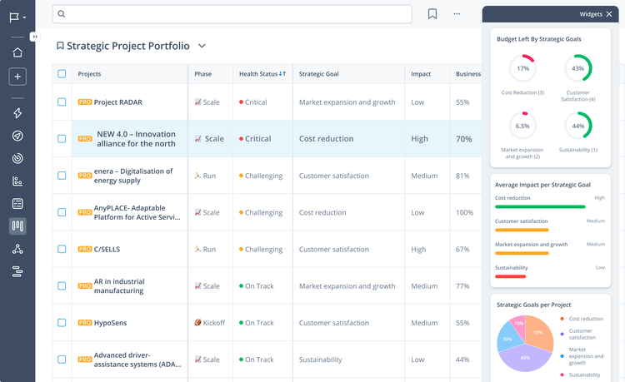
Task: Go to the Home icon in sidebar
Action: click(x=17, y=52)
